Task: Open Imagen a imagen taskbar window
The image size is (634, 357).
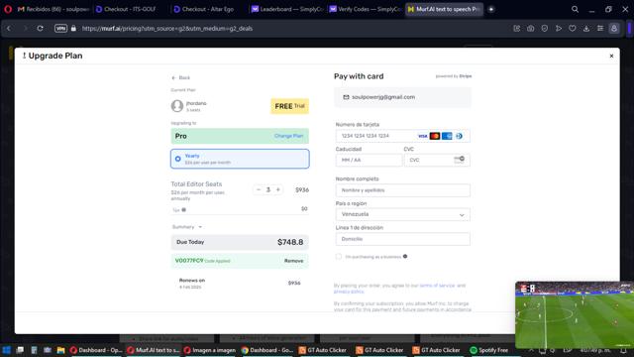Action: tap(210, 350)
